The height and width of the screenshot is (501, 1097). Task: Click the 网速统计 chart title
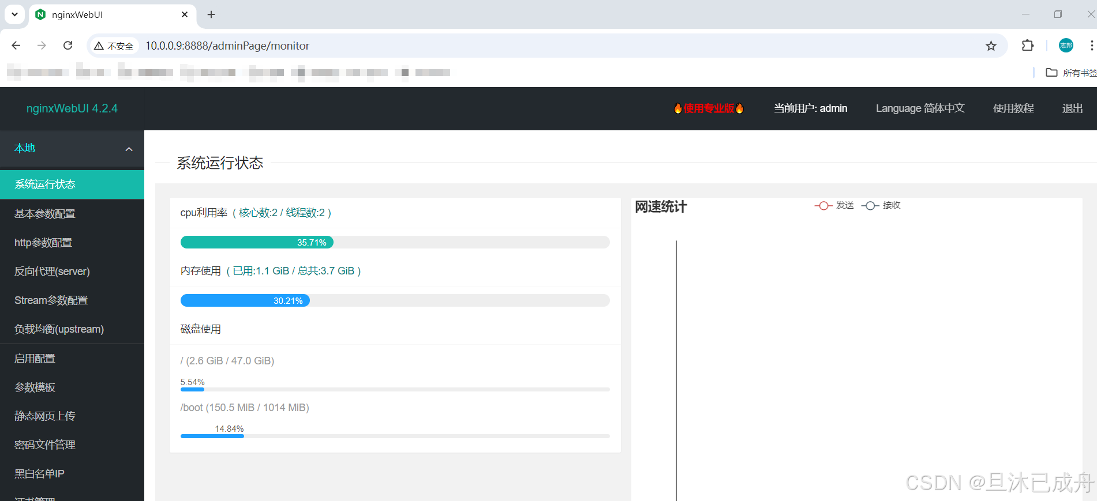click(661, 206)
